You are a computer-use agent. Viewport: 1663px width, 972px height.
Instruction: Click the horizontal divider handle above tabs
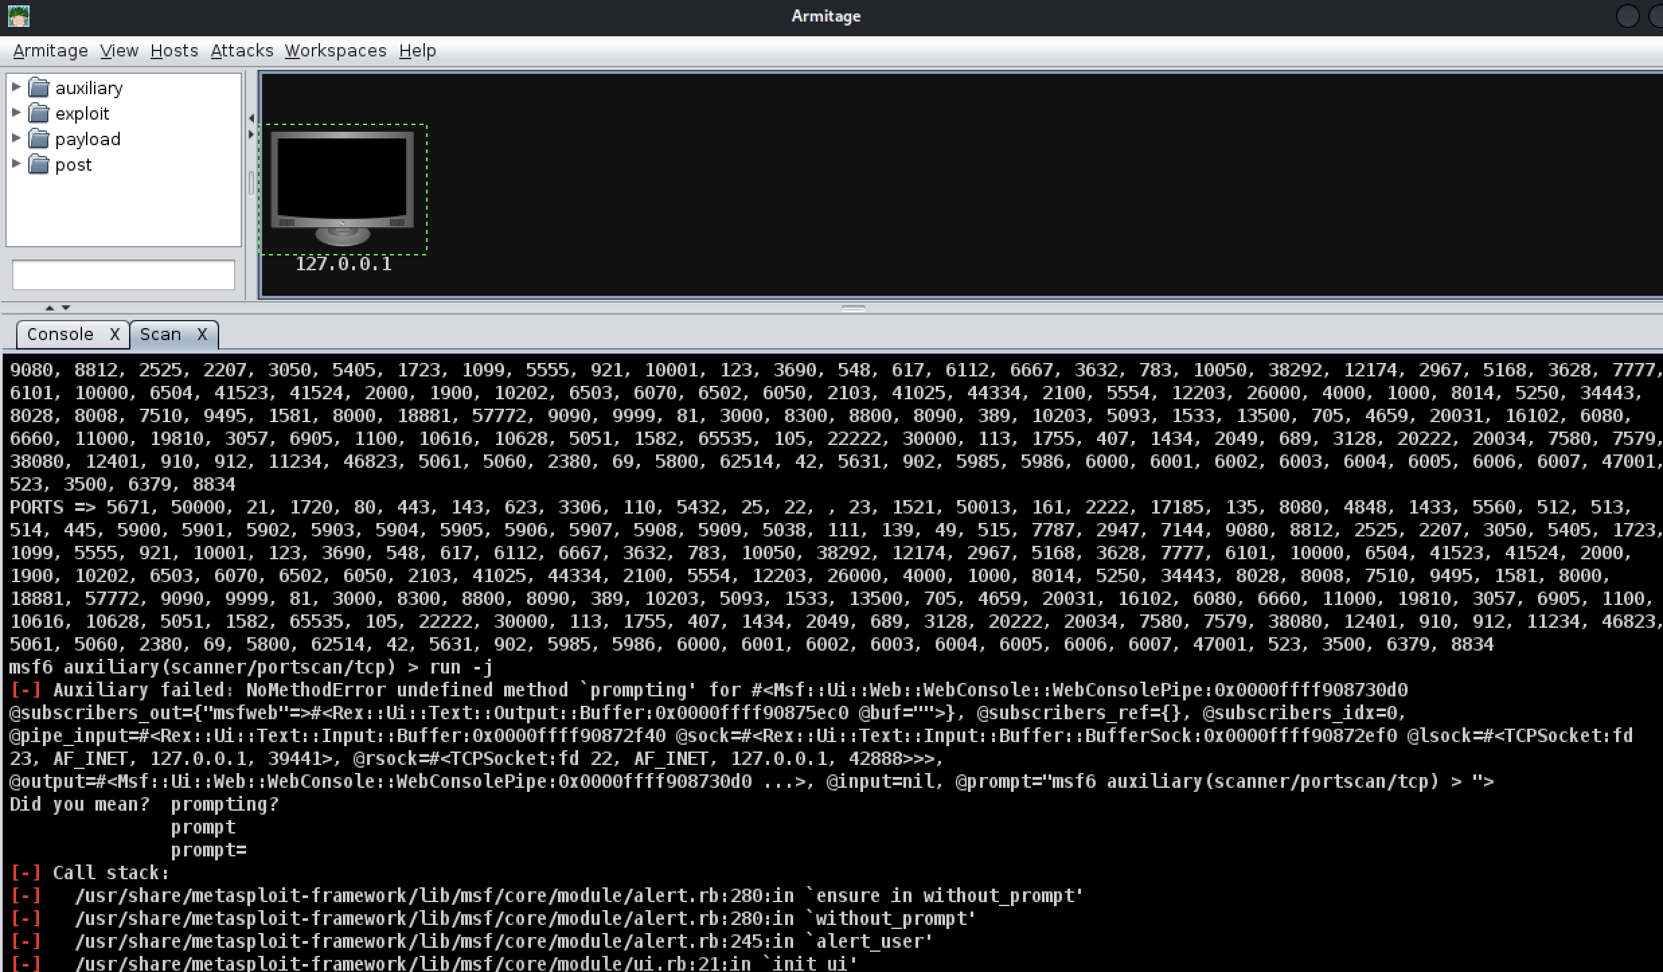point(853,309)
